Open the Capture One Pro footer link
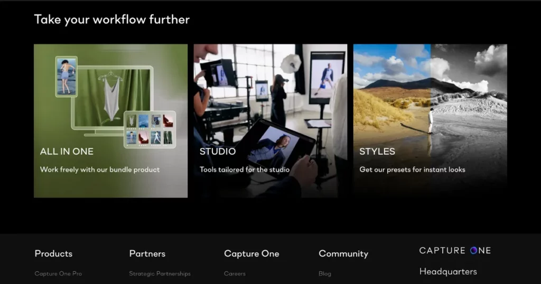541x284 pixels. [58, 274]
